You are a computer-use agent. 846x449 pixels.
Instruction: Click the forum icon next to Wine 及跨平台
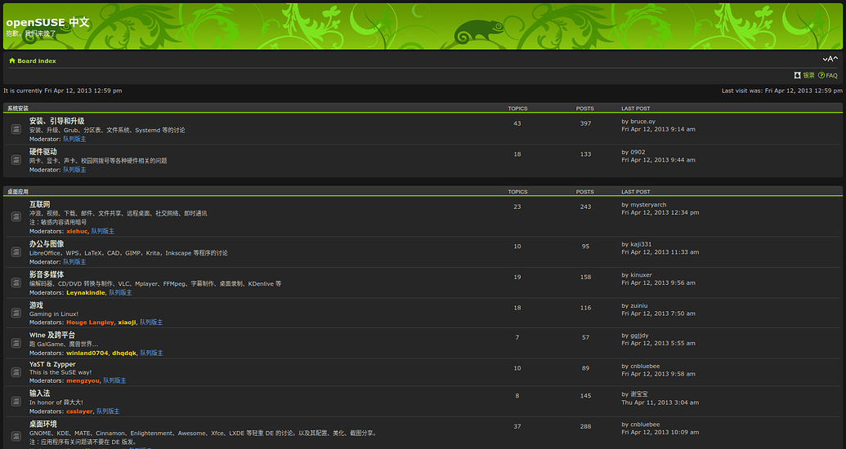click(16, 344)
